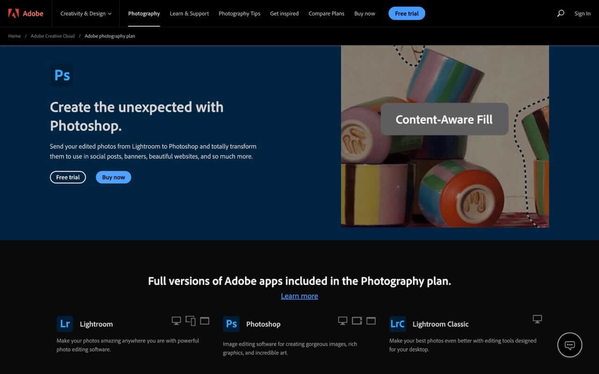Click Lightroom's mobile devices platform icon
The image size is (599, 374).
(190, 321)
